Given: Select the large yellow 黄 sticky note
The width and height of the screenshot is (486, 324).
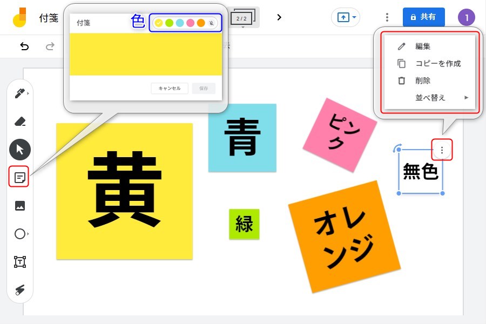Looking at the screenshot, I should [x=124, y=191].
